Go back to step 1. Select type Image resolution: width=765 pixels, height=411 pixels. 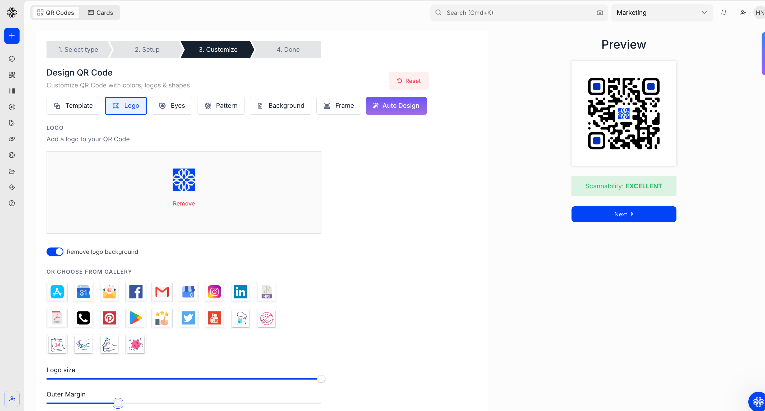78,50
